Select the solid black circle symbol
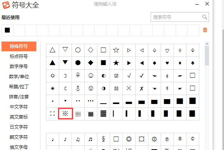The height and width of the screenshot is (150, 224). coord(78,63)
